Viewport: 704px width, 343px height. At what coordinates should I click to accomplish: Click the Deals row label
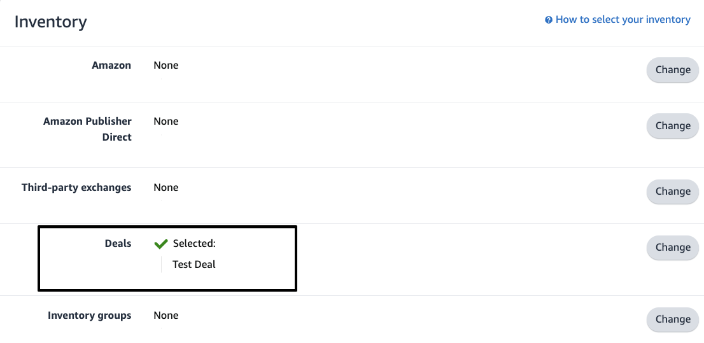coord(118,244)
